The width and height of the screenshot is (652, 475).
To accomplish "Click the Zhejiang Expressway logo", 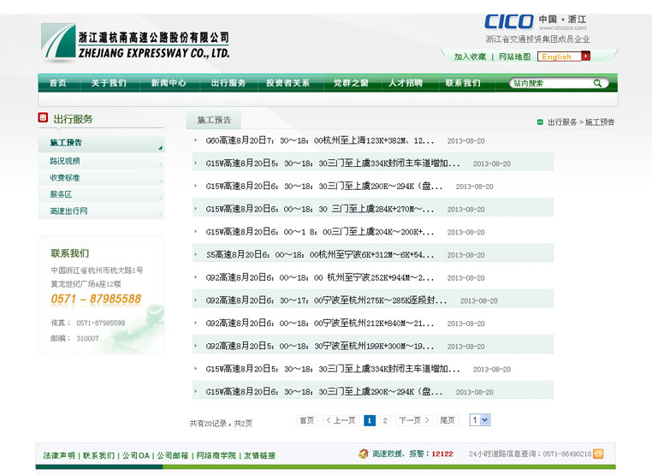I will (135, 43).
